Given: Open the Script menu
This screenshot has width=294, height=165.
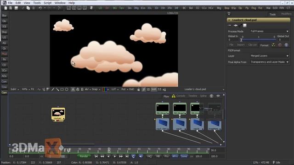Looking at the screenshot, I should point(48,3).
